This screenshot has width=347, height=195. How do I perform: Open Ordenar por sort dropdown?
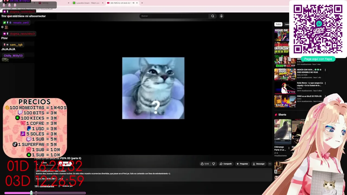tap(66, 186)
